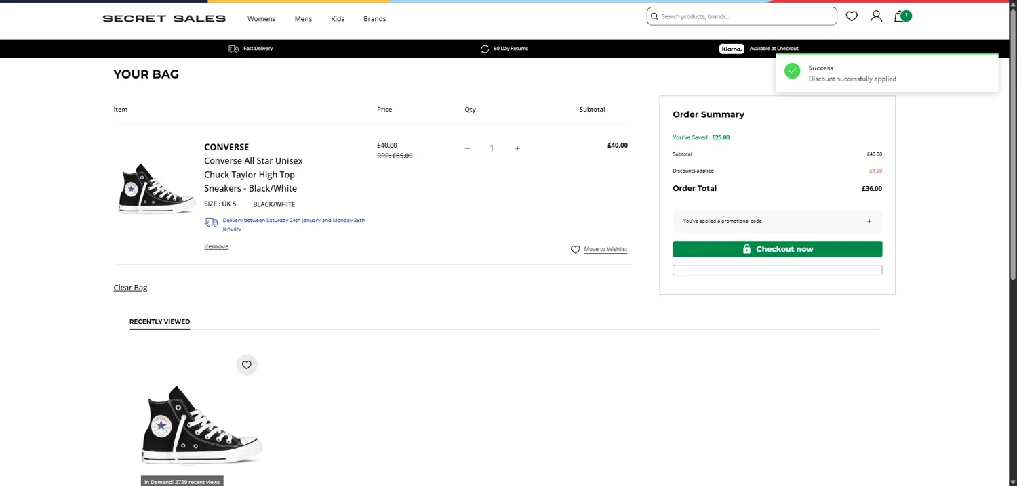
Task: Open the Brands menu
Action: [x=374, y=19]
